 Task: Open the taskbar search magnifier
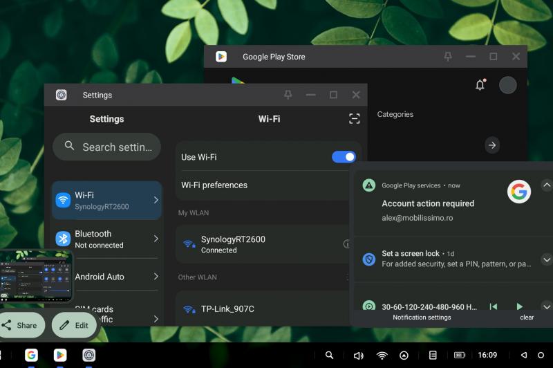click(329, 355)
